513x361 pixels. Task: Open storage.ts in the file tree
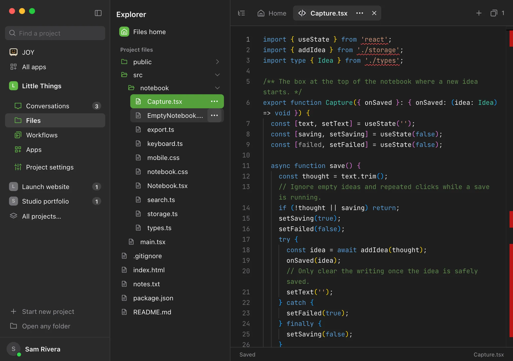tap(177, 214)
